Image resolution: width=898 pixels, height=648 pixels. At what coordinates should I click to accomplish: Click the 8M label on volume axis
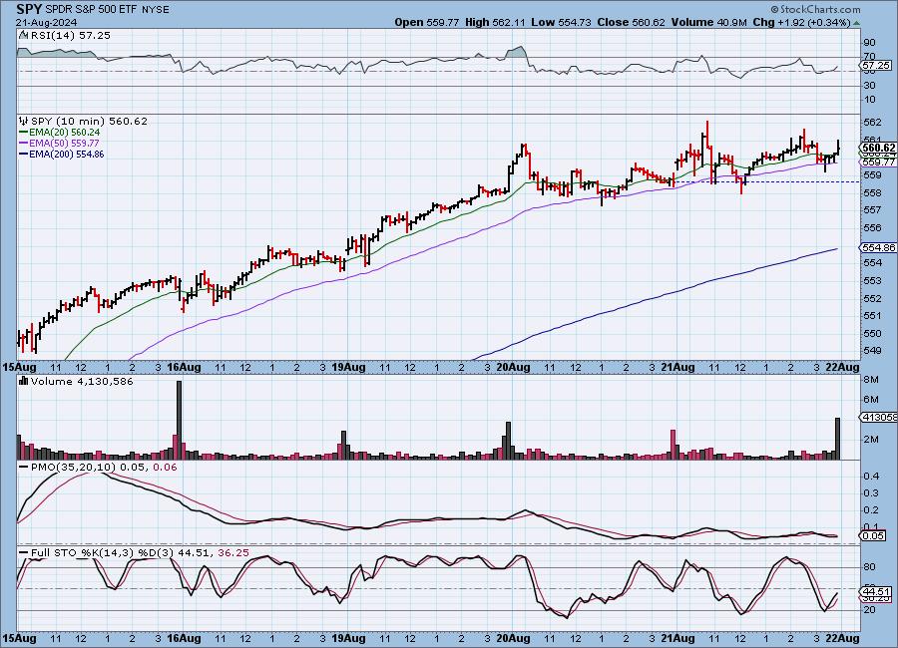[871, 380]
